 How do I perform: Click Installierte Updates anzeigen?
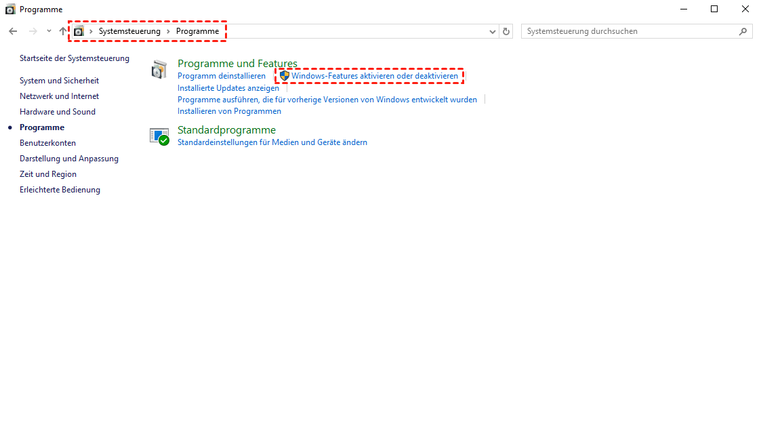228,88
